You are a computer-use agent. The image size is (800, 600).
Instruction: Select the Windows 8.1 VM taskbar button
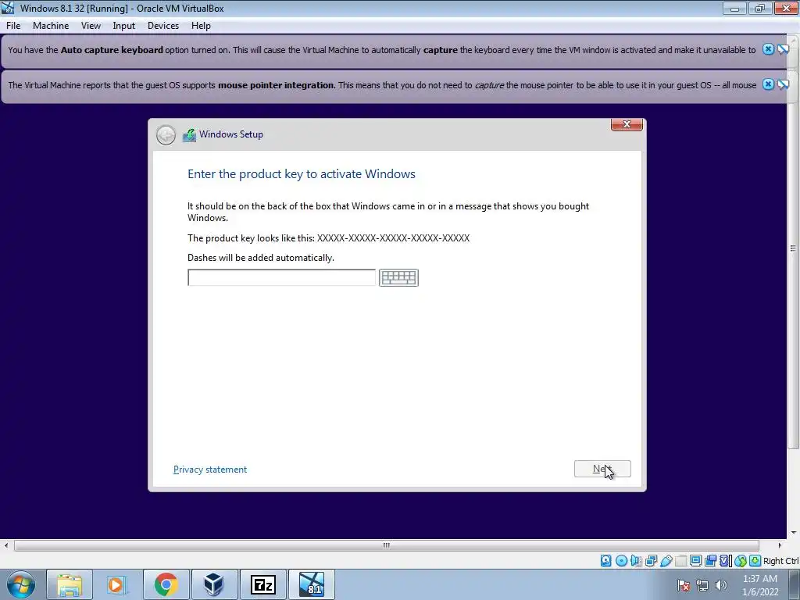312,584
